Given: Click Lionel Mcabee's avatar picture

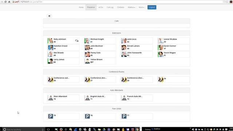Looking at the screenshot, I should pos(161,41).
